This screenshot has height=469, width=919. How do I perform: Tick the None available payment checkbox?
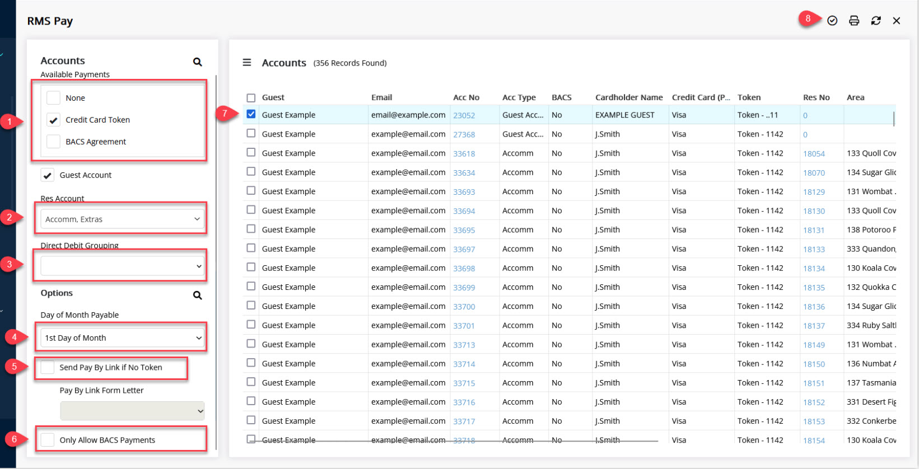pyautogui.click(x=53, y=97)
